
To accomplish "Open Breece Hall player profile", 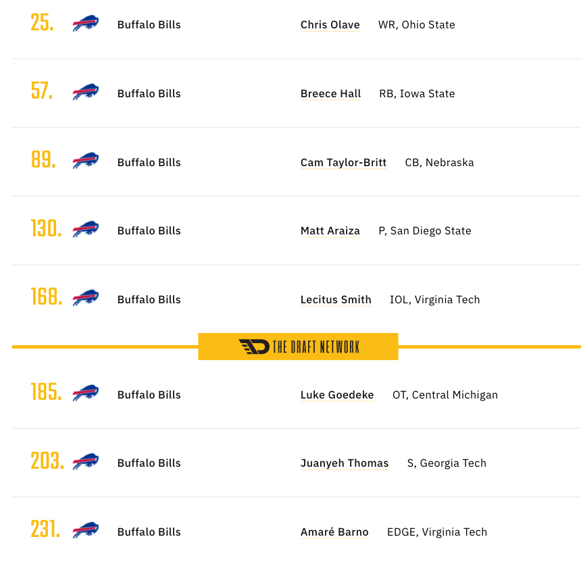I will coord(330,94).
